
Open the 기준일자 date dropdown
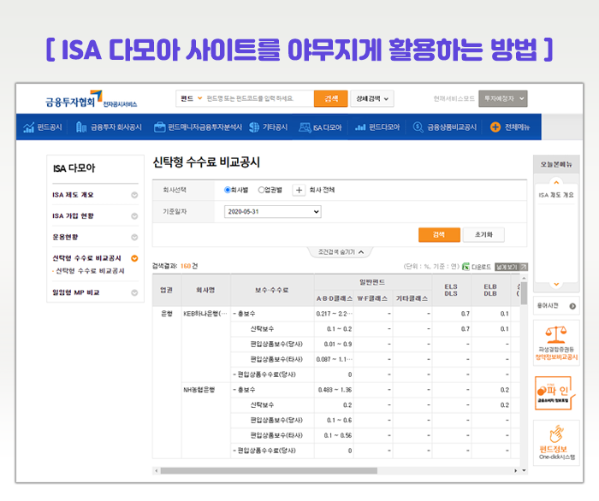[x=272, y=211]
